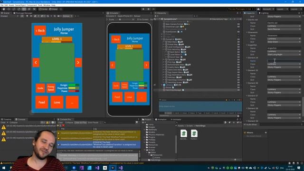Screen dimensions: 304x171
Task: Toggle the warning count filter in the Console
Action: pyautogui.click(x=48, y=123)
